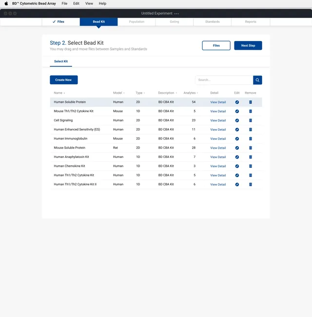Screen dimensions: 312x317
Task: Delete the Human Chemokine Kit
Action: [251, 166]
